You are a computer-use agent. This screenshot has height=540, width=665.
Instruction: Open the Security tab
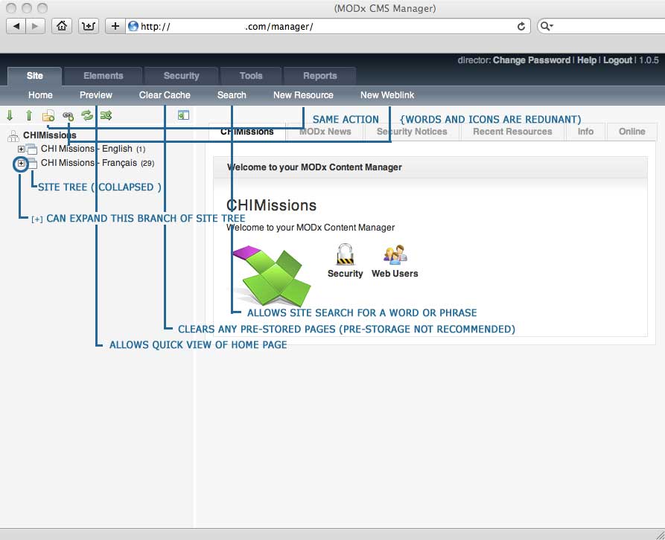click(181, 76)
